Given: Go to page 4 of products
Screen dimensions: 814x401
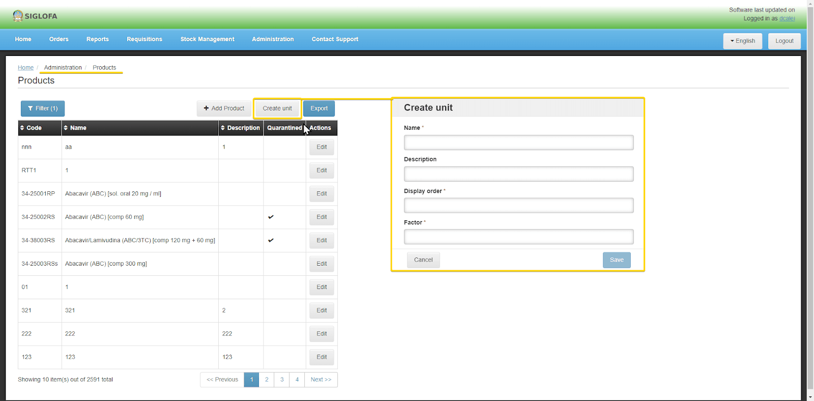Looking at the screenshot, I should coord(297,380).
